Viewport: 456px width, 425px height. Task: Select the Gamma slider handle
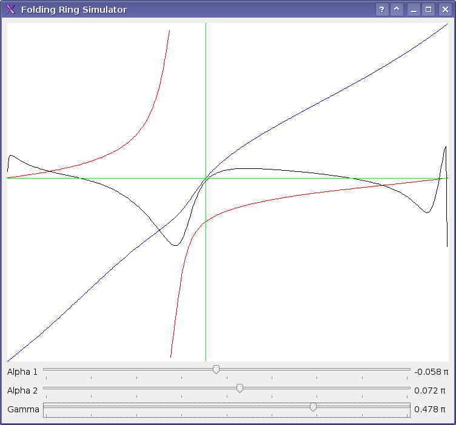click(x=313, y=407)
